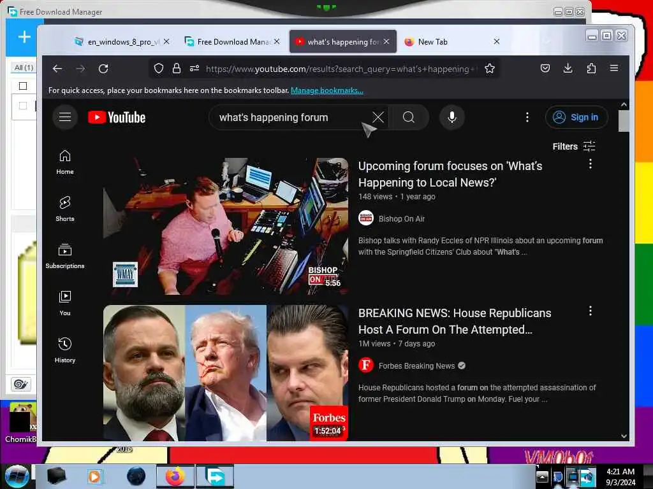Open 'Upcoming forum focuses on' video title
This screenshot has width=653, height=489.
450,174
